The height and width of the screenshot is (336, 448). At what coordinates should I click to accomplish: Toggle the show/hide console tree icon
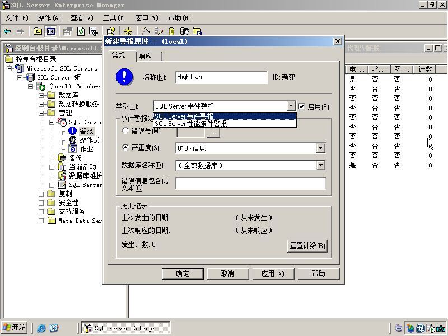[51, 31]
